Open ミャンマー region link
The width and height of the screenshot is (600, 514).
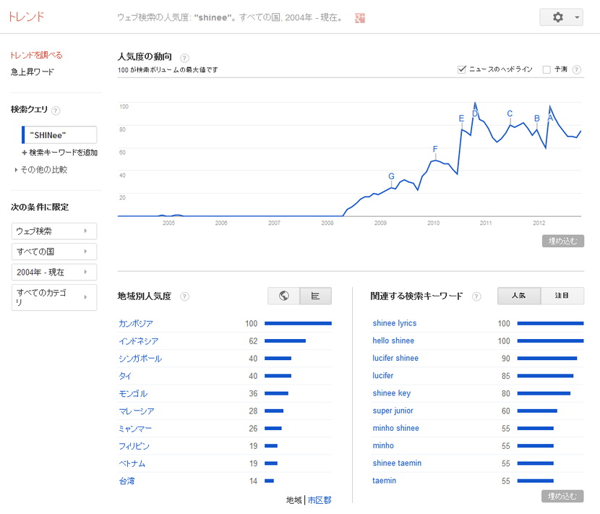tap(135, 429)
